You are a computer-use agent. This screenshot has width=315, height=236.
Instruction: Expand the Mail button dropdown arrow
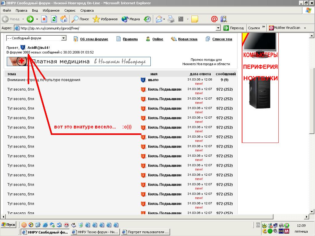pyautogui.click(x=164, y=19)
